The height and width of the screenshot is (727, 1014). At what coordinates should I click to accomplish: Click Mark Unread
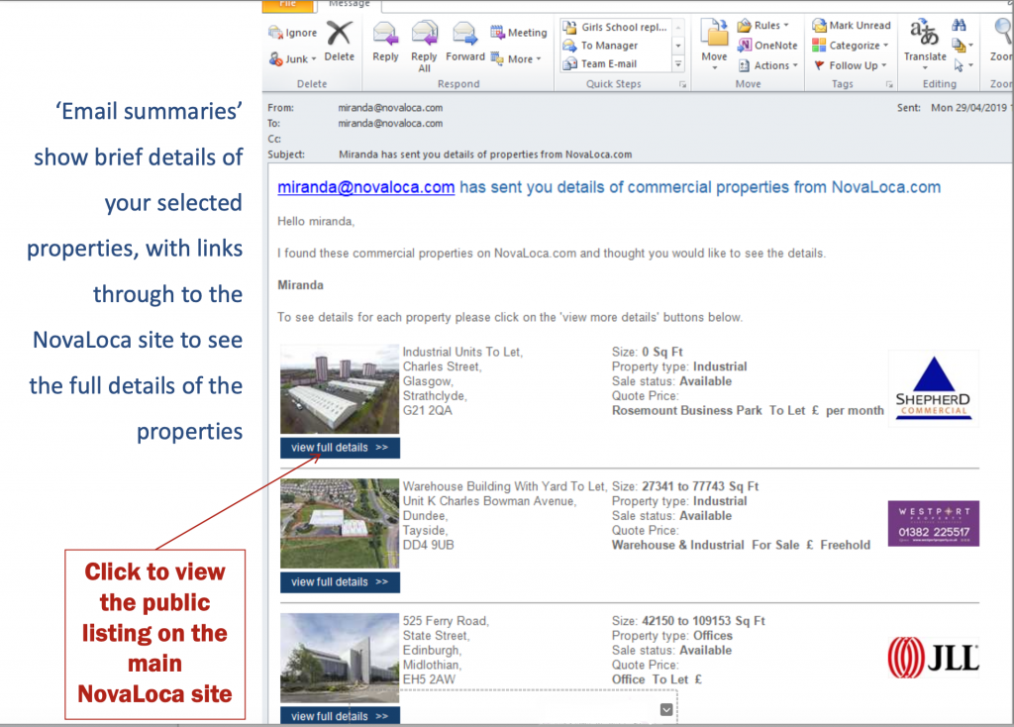pos(851,25)
